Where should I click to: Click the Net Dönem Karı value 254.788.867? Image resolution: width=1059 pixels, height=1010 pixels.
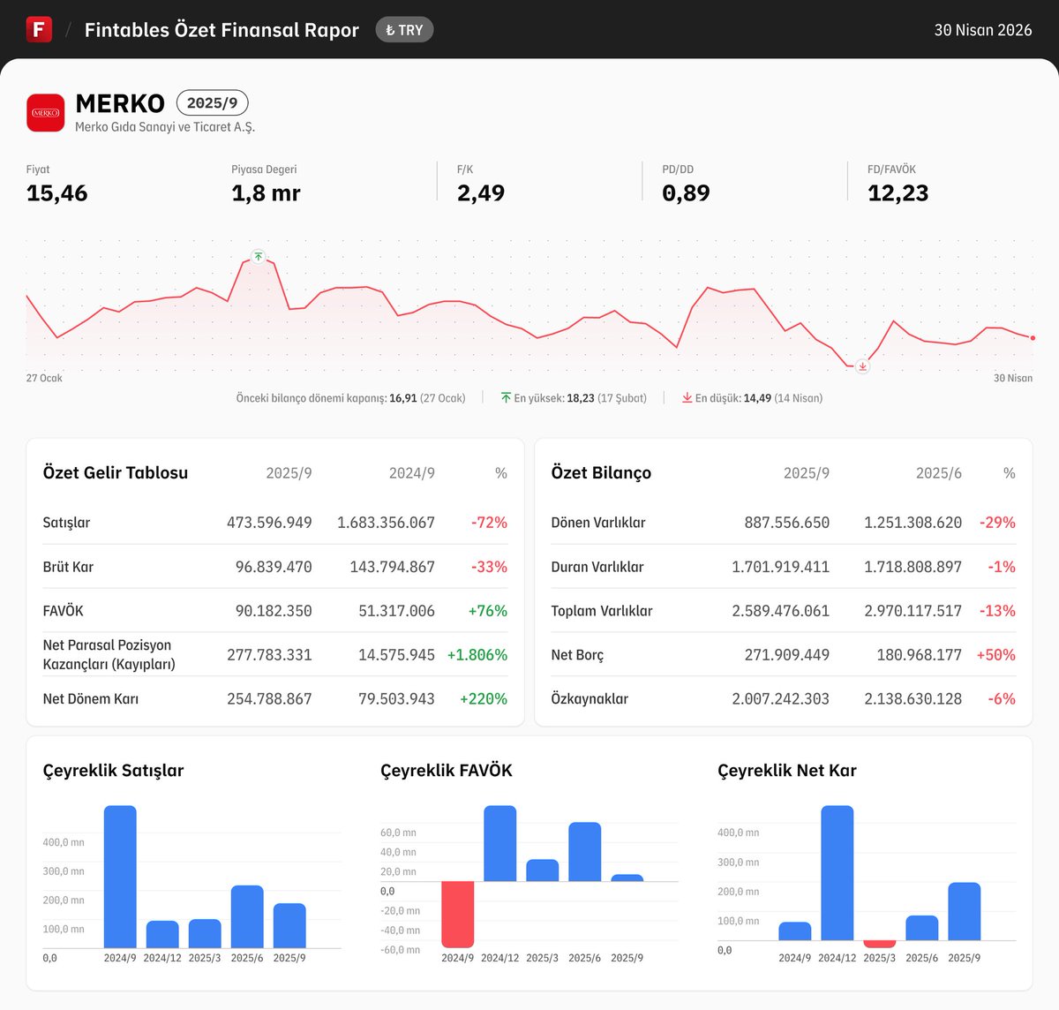[x=269, y=699]
